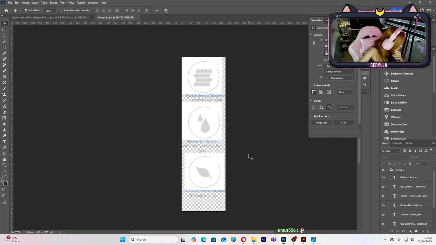Collapse the Rulers & Grids section

tap(311, 85)
